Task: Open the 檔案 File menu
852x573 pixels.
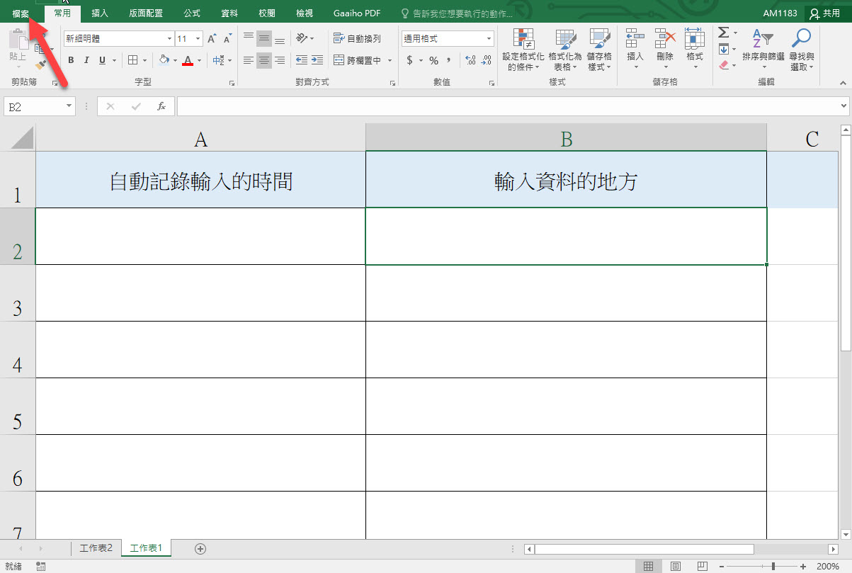Action: click(x=21, y=13)
